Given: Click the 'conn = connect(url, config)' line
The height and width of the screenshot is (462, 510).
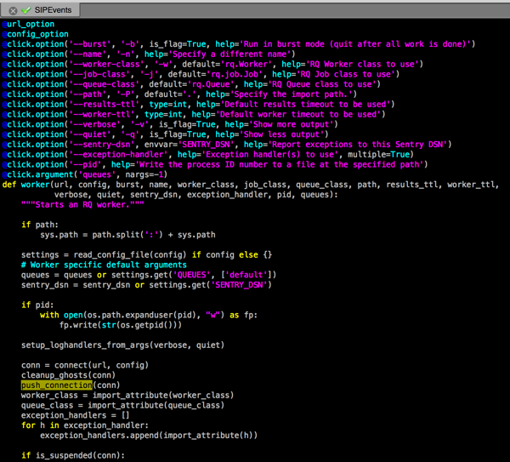Looking at the screenshot, I should coord(85,365).
